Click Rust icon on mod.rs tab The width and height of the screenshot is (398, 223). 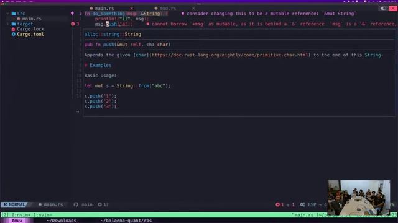point(156,8)
